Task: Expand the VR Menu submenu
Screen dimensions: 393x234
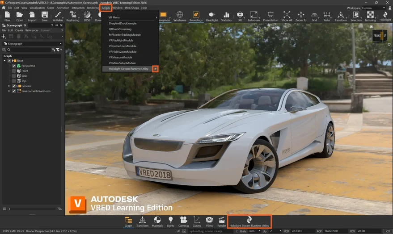Action: point(130,17)
